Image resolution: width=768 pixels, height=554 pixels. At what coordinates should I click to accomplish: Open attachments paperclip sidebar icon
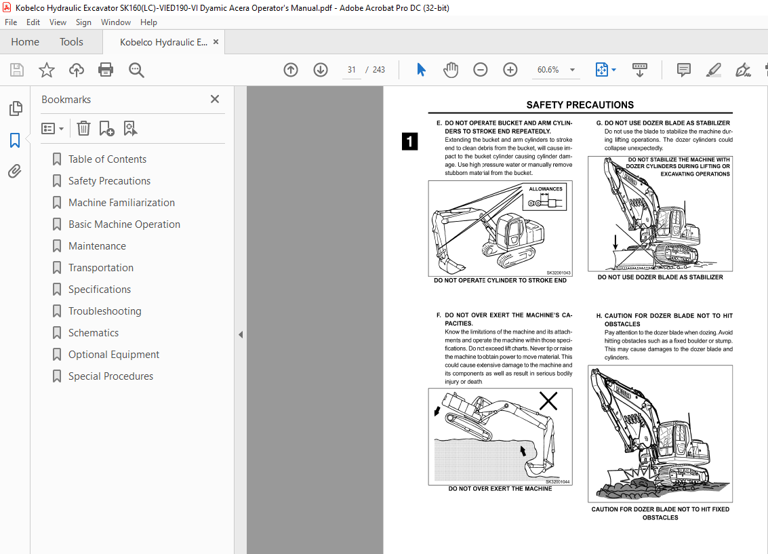point(15,171)
